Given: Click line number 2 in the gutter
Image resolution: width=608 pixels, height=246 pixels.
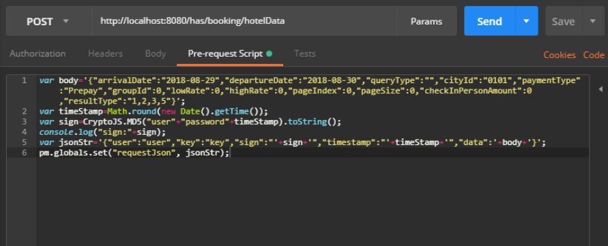Looking at the screenshot, I should coord(25,112).
